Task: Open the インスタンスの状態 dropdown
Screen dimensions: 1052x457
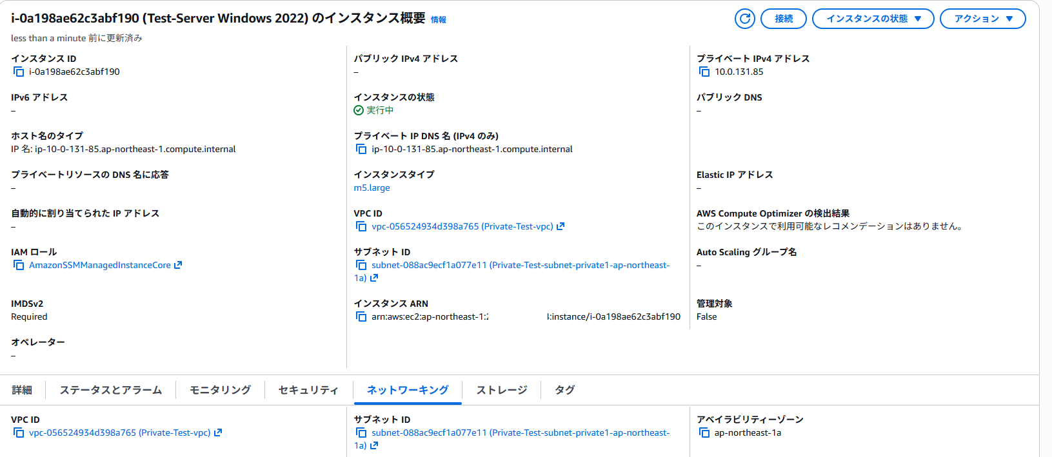Action: 873,19
